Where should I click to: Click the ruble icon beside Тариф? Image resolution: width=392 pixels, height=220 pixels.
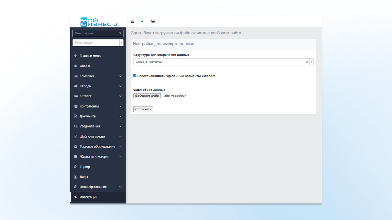point(76,167)
